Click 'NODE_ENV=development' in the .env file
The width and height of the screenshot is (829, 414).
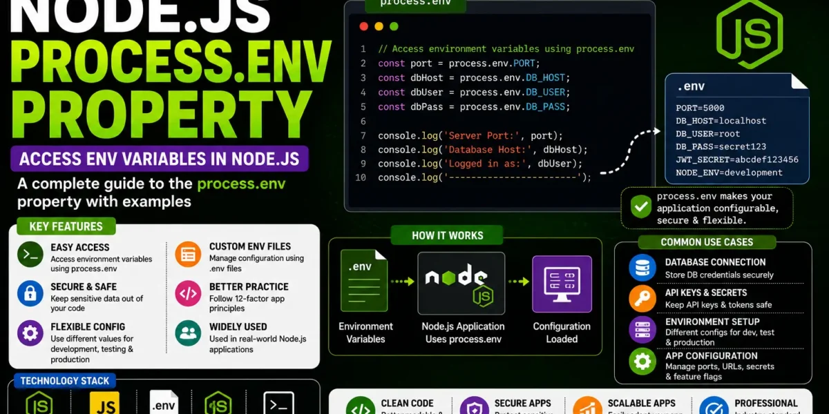point(730,172)
